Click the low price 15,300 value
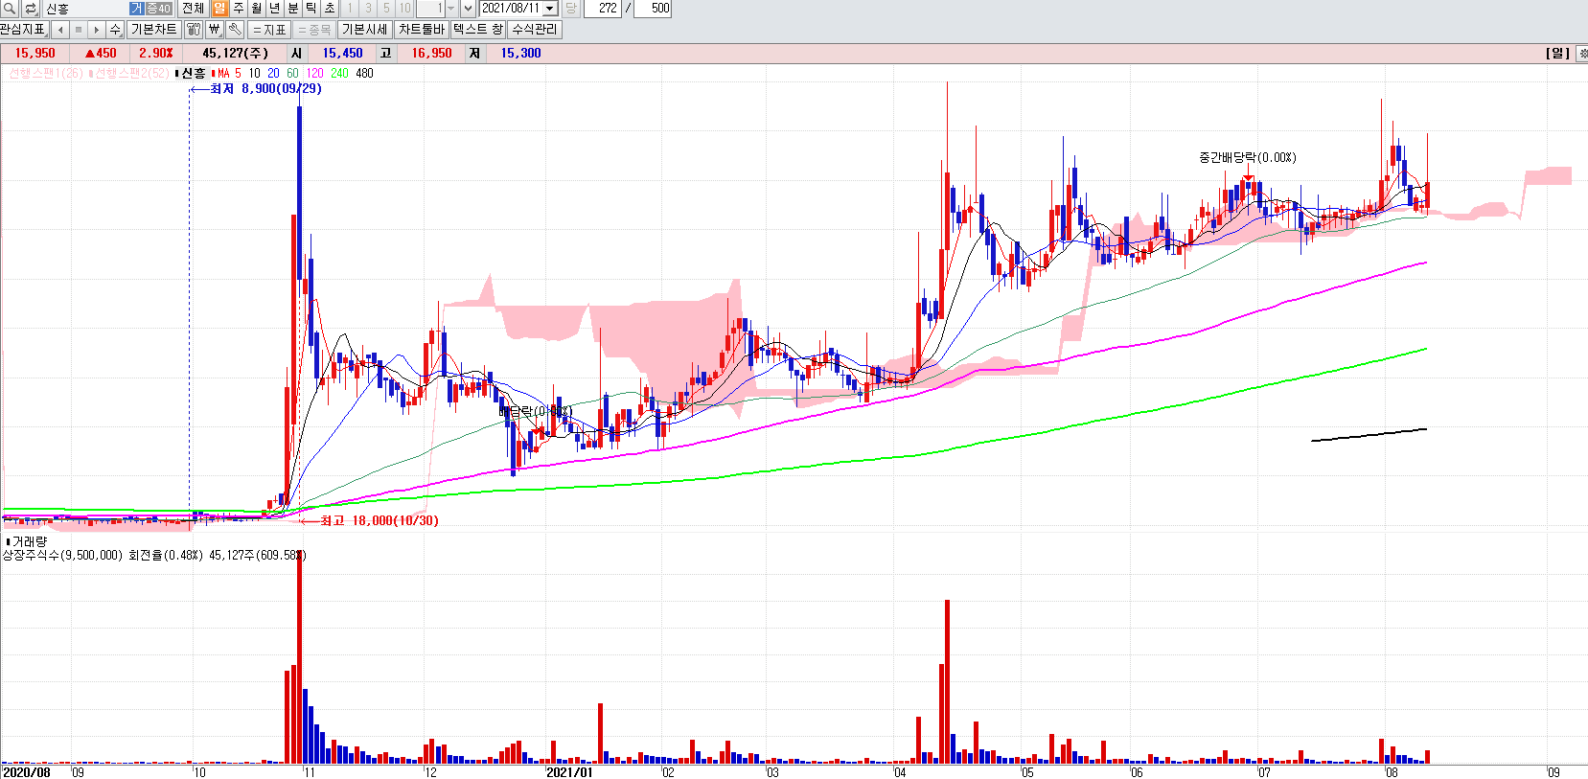 (x=520, y=53)
